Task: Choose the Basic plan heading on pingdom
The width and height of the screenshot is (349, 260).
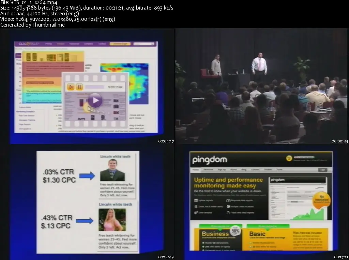Action: (257, 234)
